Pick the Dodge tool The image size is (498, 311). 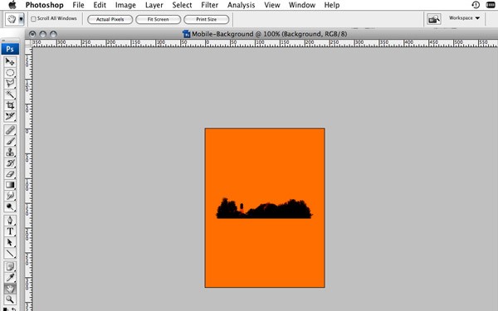[x=10, y=207]
